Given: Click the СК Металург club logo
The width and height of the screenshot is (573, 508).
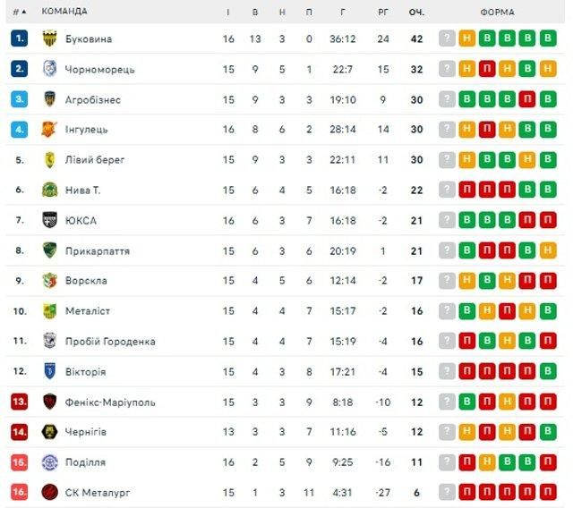Looking at the screenshot, I should [50, 492].
